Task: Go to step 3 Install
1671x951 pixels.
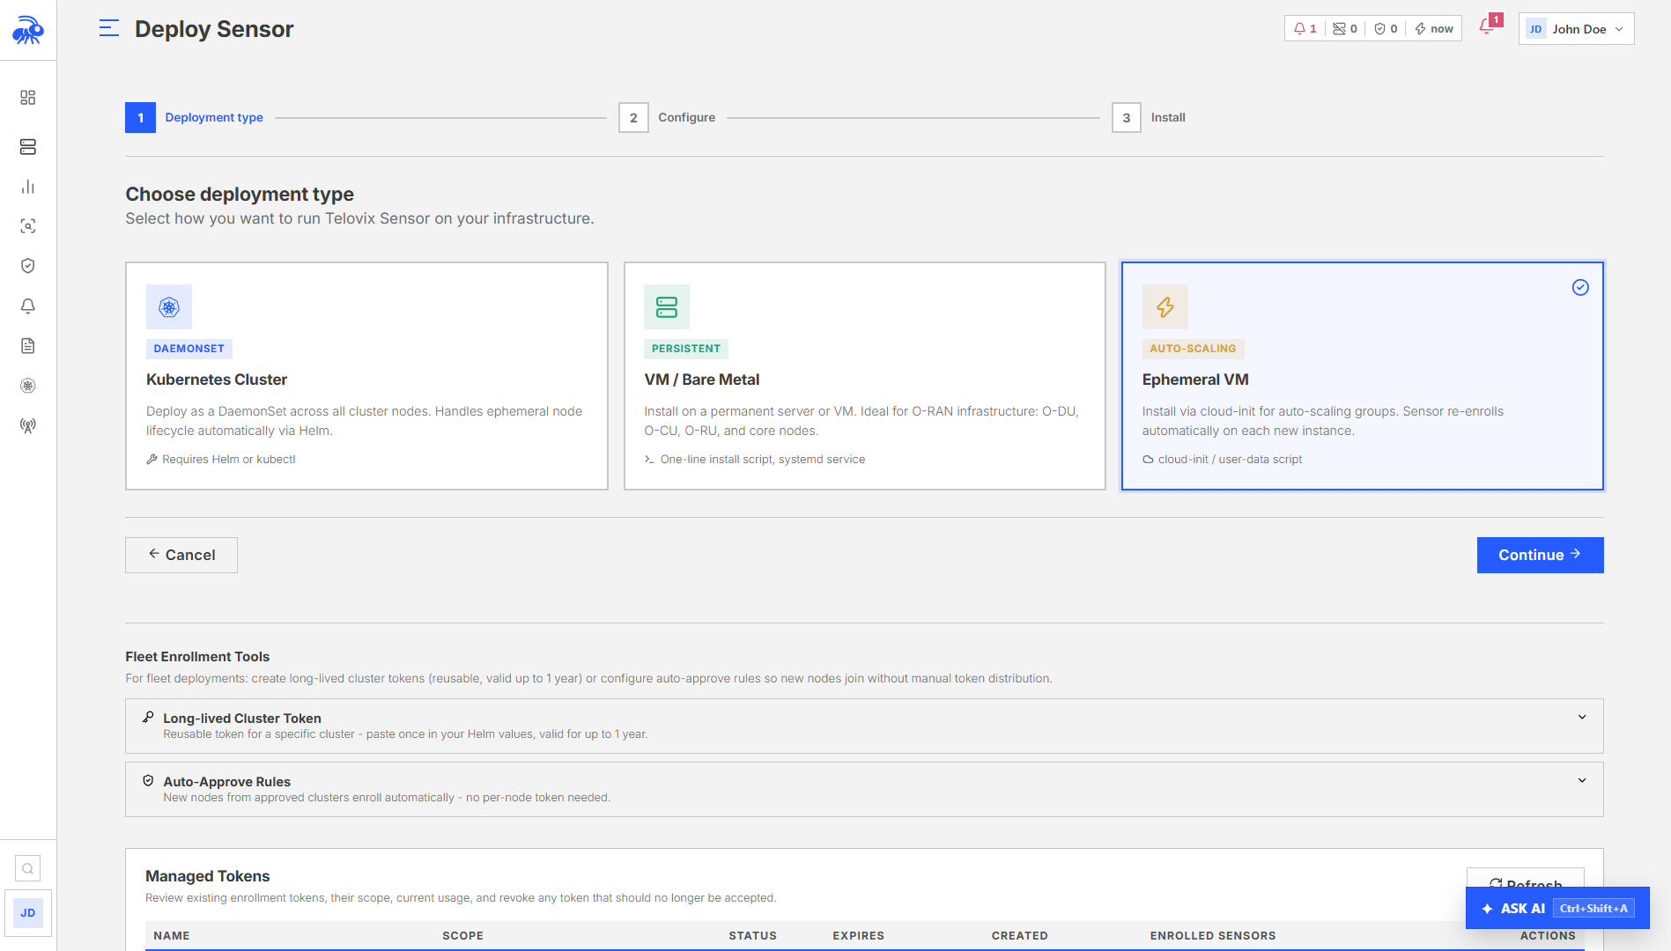Action: click(1149, 118)
